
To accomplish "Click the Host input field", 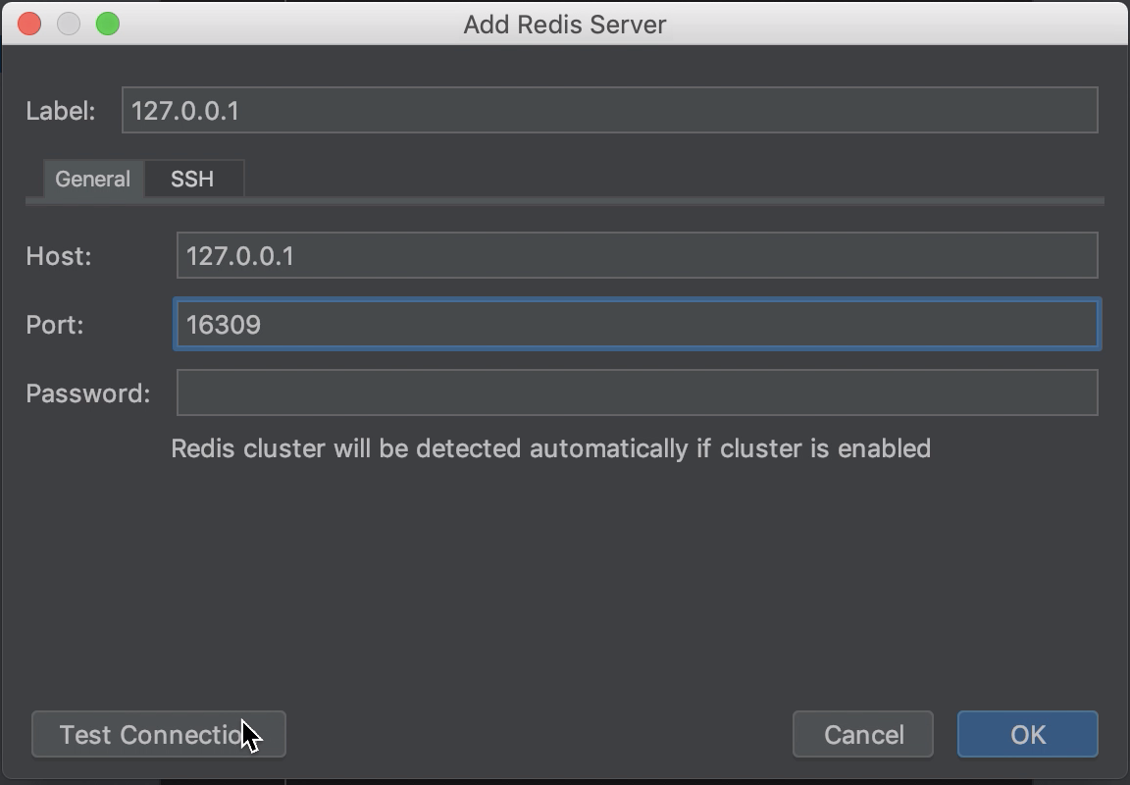I will point(637,256).
